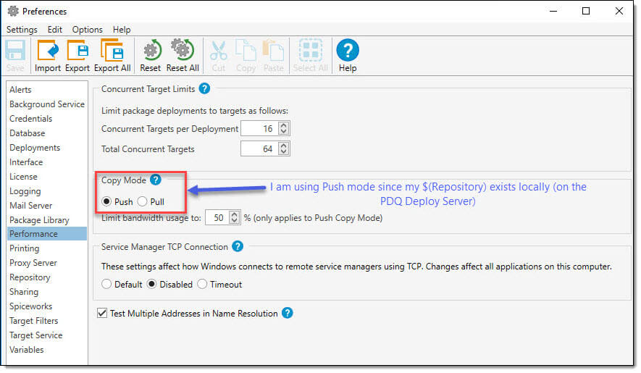641x373 pixels.
Task: Select Disabled TCP connection option
Action: [169, 284]
